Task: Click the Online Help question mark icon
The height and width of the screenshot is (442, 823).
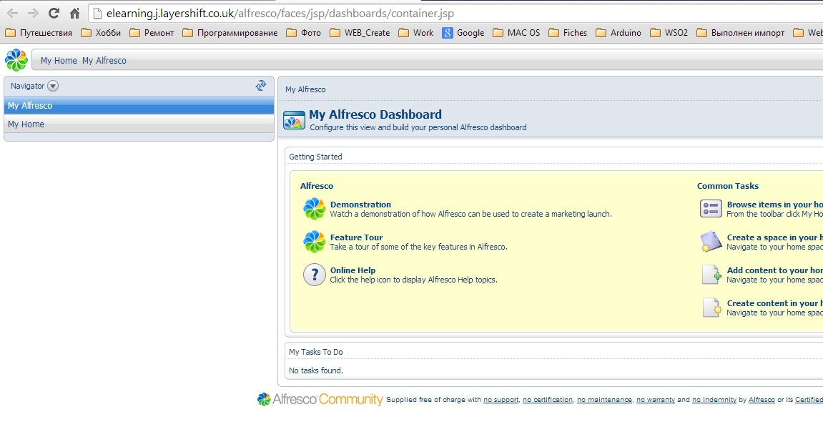Action: [x=314, y=275]
